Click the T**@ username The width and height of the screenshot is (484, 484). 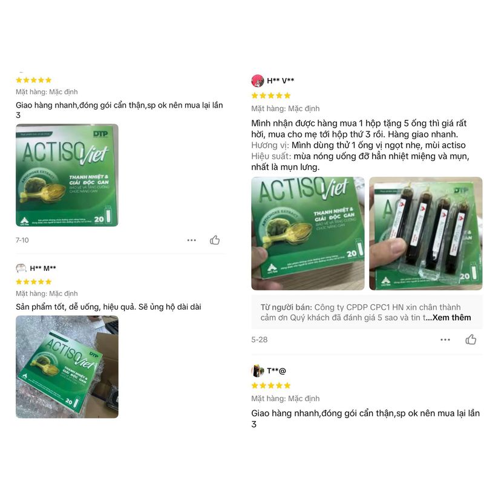point(276,371)
